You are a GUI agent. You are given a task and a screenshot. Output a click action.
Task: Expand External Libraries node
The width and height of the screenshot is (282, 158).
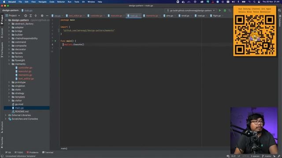click(6, 115)
